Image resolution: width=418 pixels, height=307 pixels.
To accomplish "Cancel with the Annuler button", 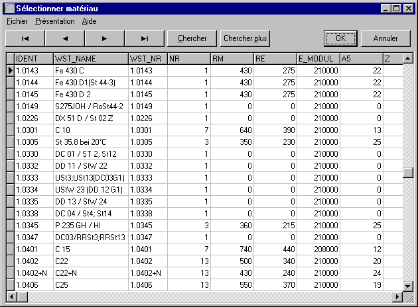I will click(385, 38).
